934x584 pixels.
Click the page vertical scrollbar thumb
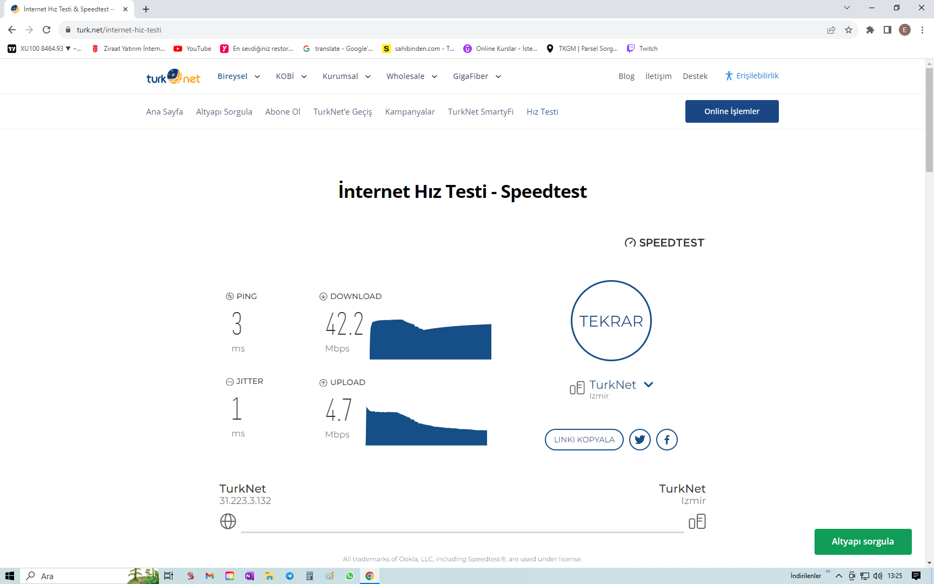click(929, 120)
